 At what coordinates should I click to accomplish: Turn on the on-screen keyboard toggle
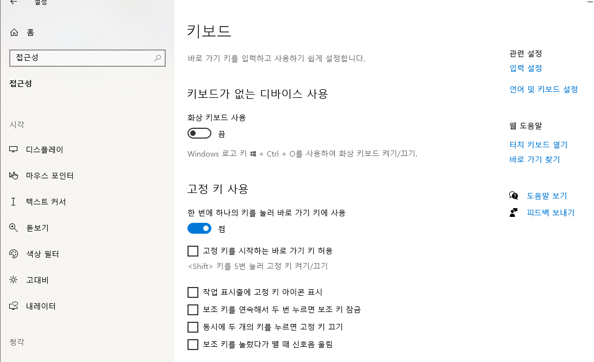(199, 134)
